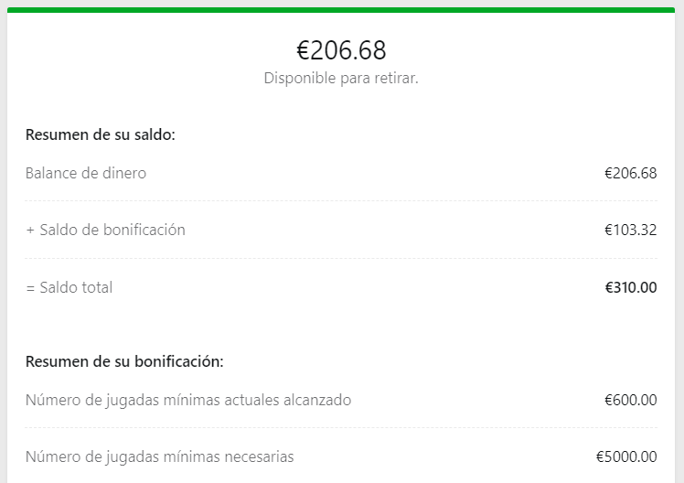Click the 'Resumen de su bonificación:' heading
The height and width of the screenshot is (483, 684).
click(x=124, y=361)
